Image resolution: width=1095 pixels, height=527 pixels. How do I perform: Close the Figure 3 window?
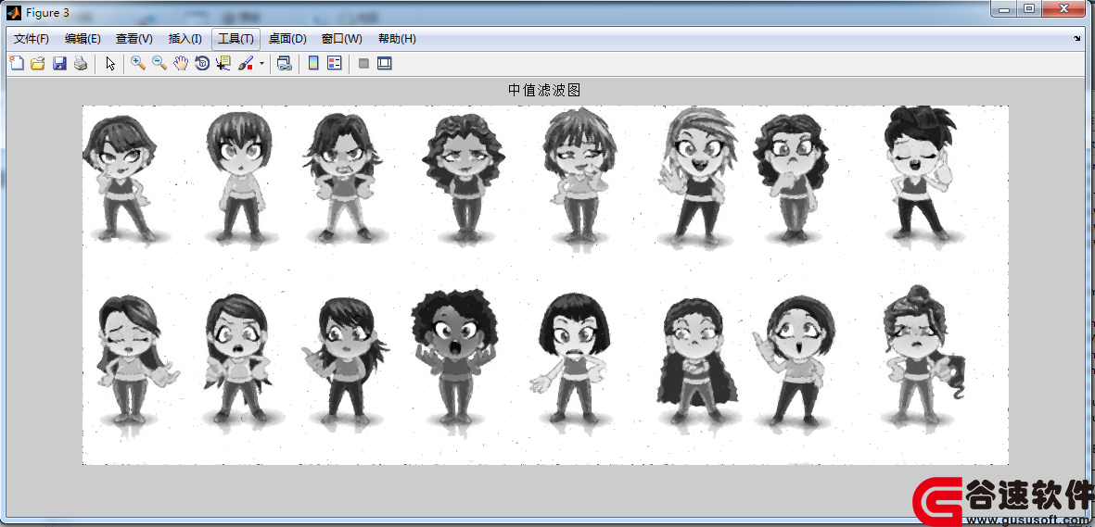tap(1064, 8)
